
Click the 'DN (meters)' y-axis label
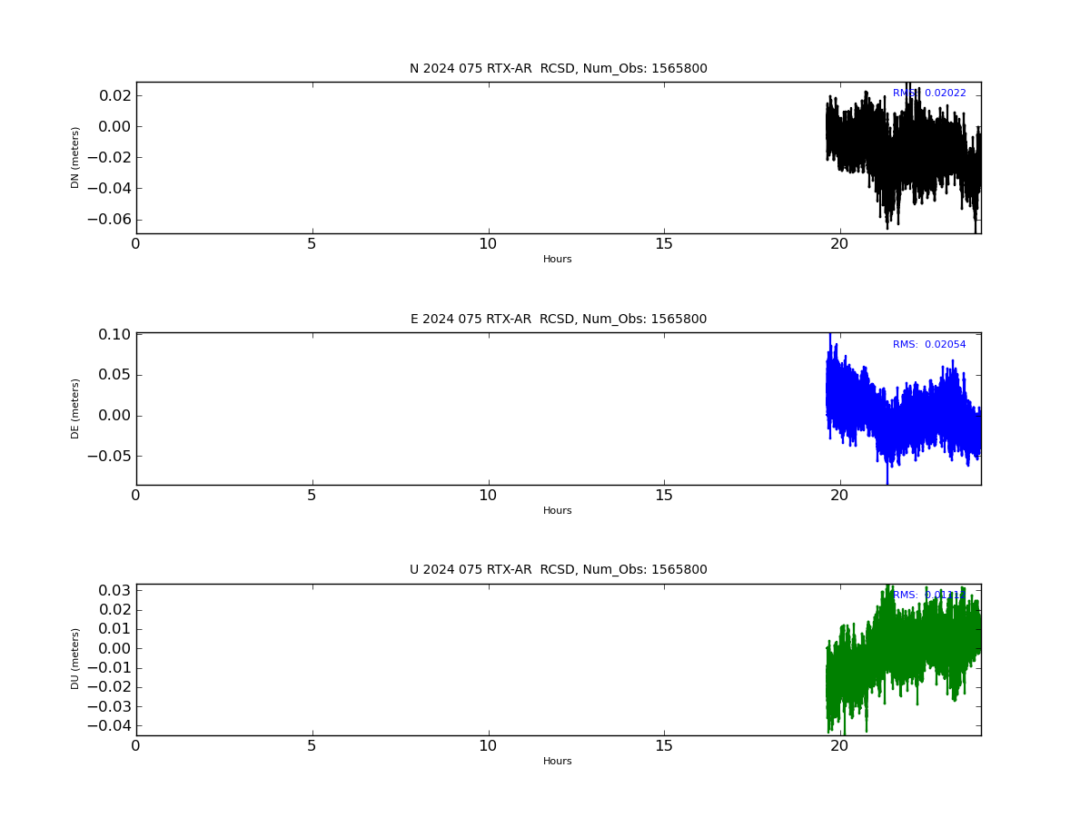(x=76, y=157)
